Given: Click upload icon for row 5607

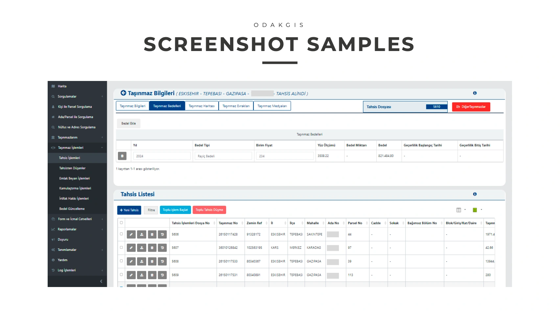Looking at the screenshot, I should click(x=142, y=248).
